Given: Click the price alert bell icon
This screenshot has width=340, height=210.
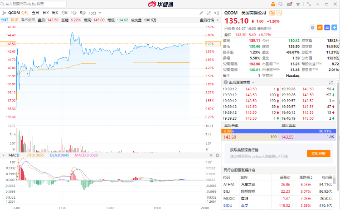Looking at the screenshot, I should click(312, 28).
